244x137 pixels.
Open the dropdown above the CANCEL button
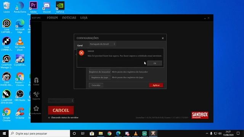pos(61,100)
